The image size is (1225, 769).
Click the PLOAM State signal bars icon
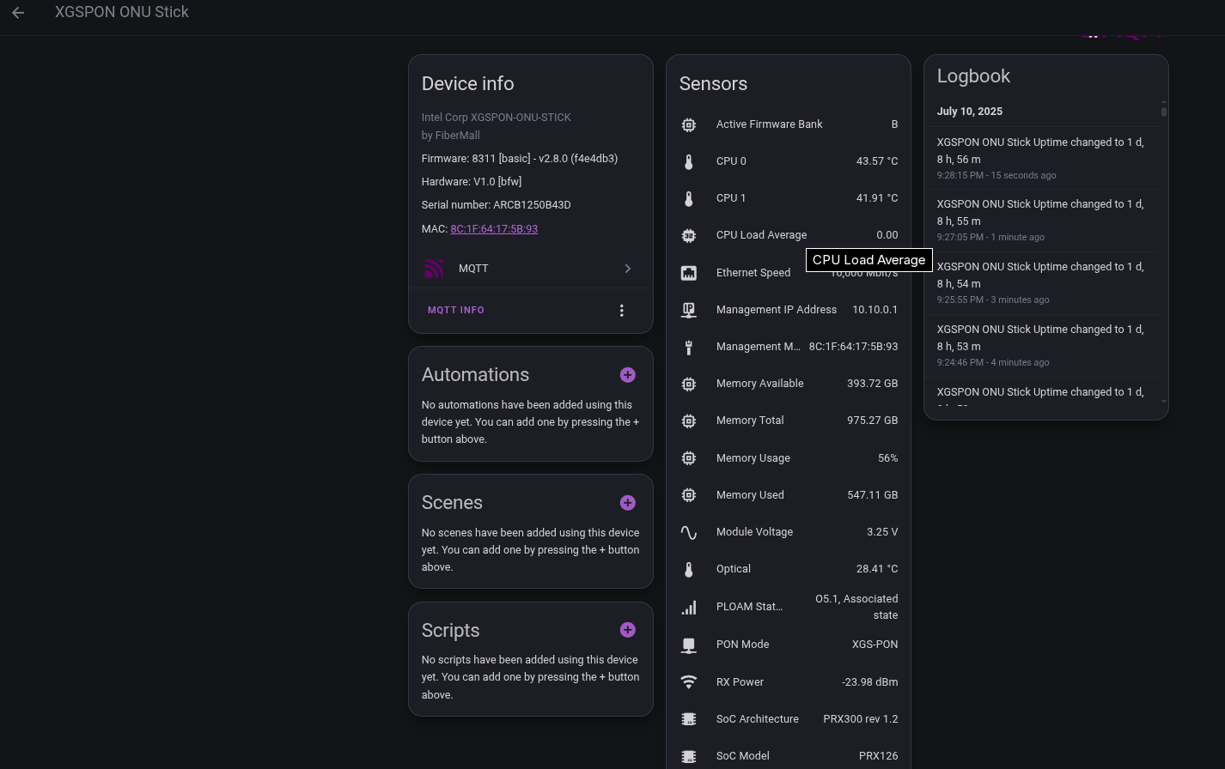(689, 607)
